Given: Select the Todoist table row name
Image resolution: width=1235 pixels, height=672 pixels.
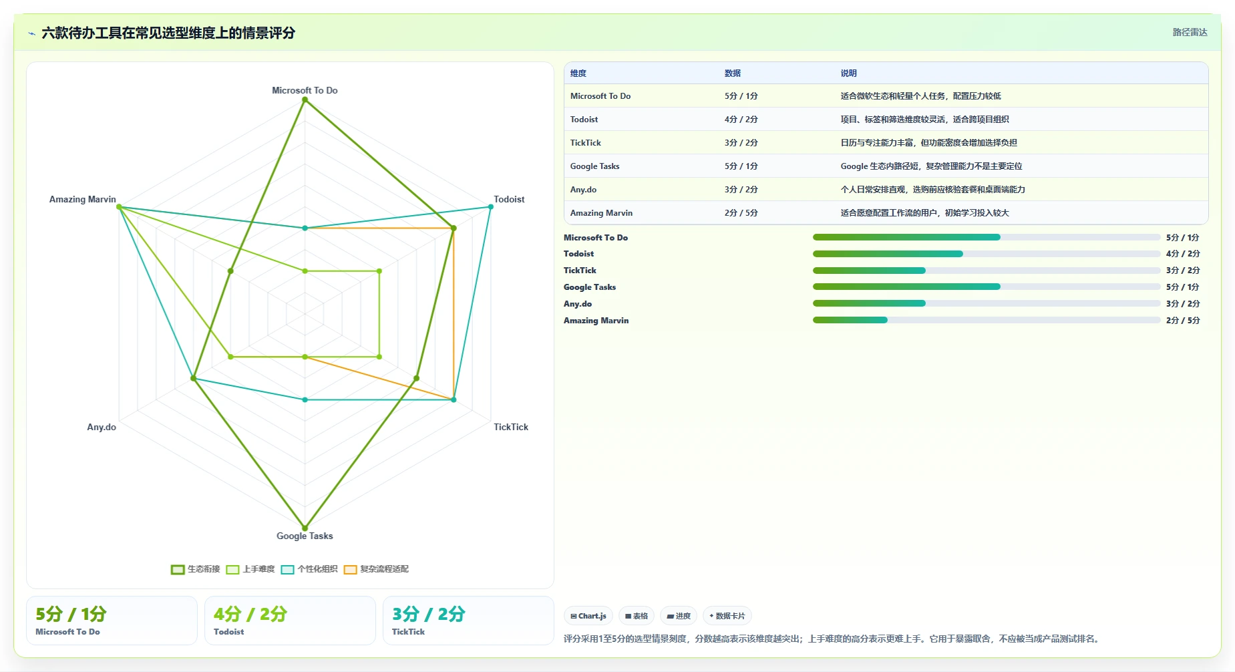Looking at the screenshot, I should tap(584, 120).
